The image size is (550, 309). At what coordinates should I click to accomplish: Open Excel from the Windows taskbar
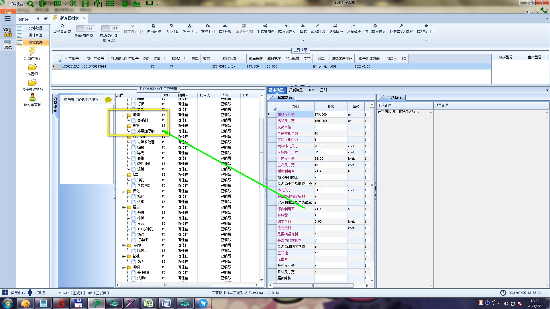[148, 303]
